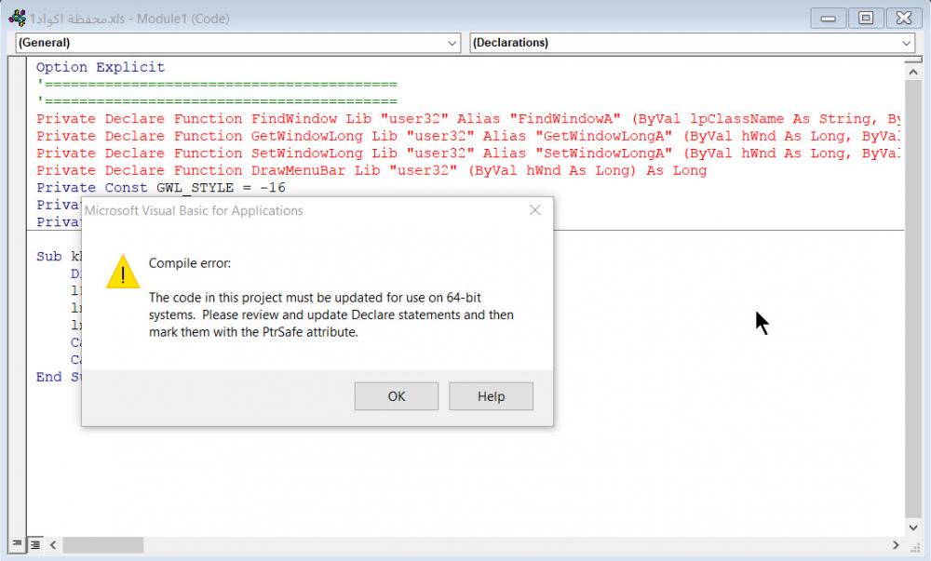Click the horizontal scrollbar left arrow
Screen dimensions: 931x561
(53, 545)
